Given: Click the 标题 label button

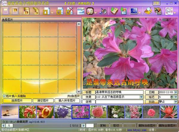Looking at the screenshot, I should tap(89, 92).
